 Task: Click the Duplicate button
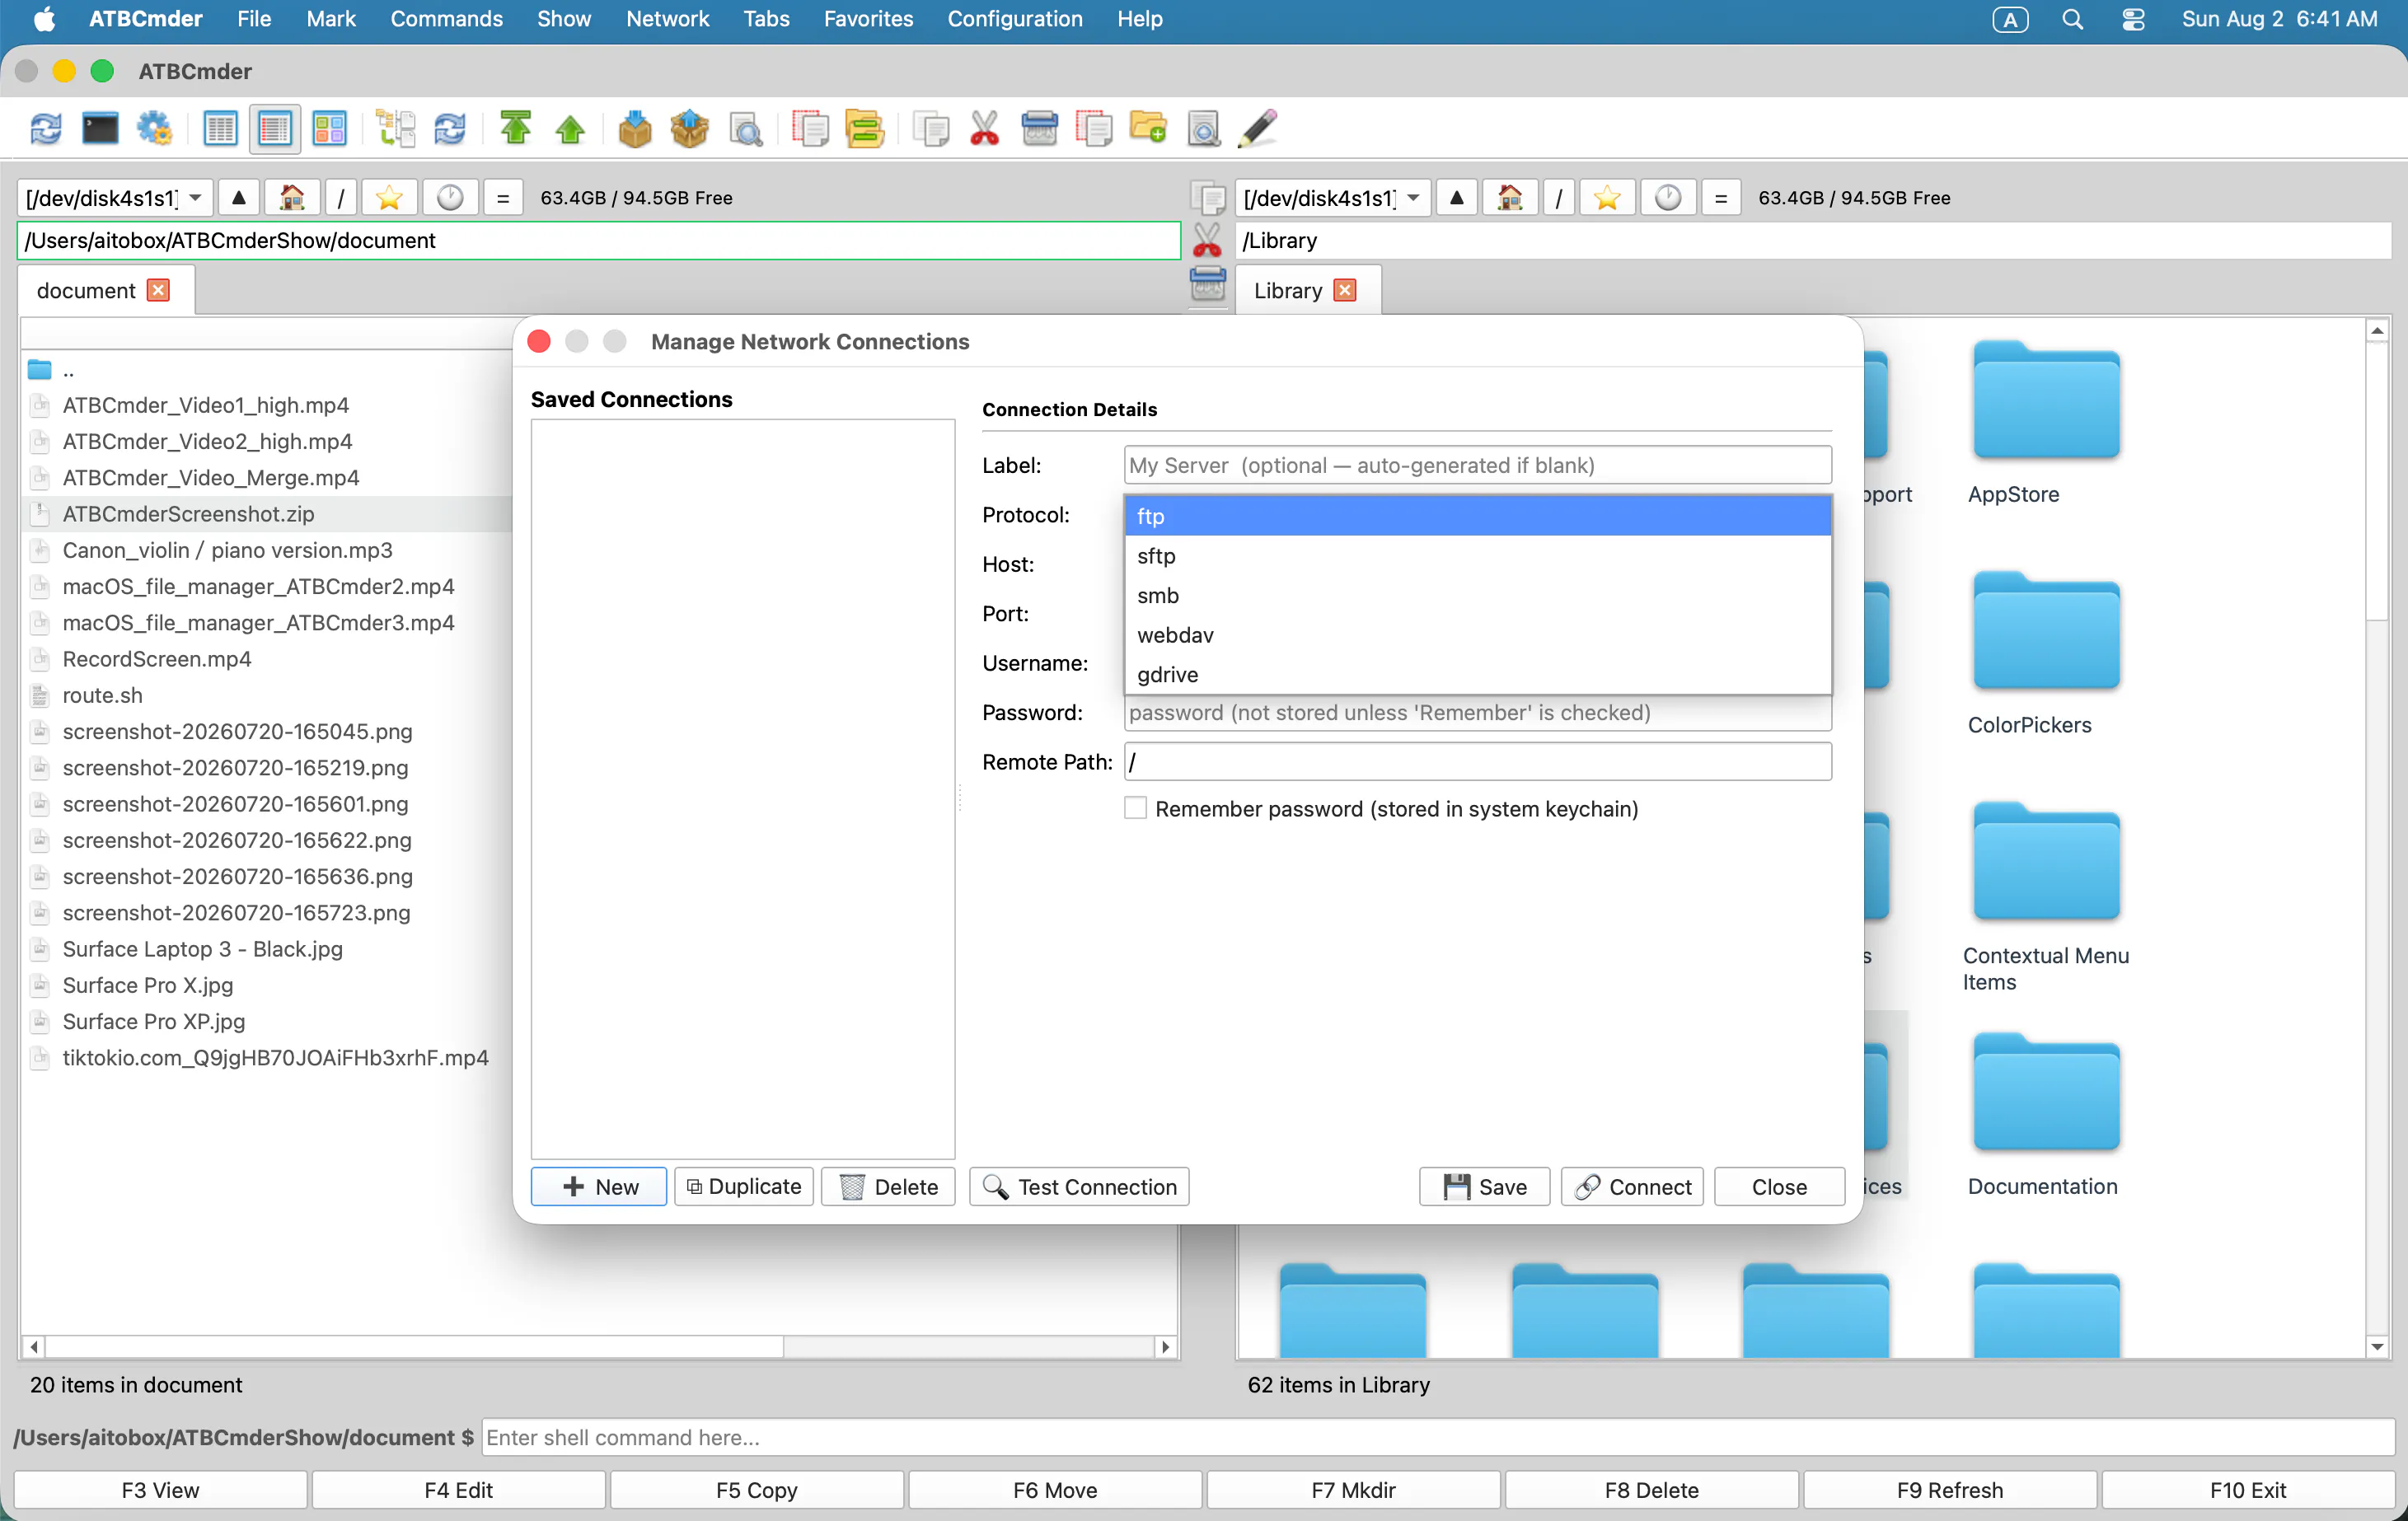click(744, 1187)
